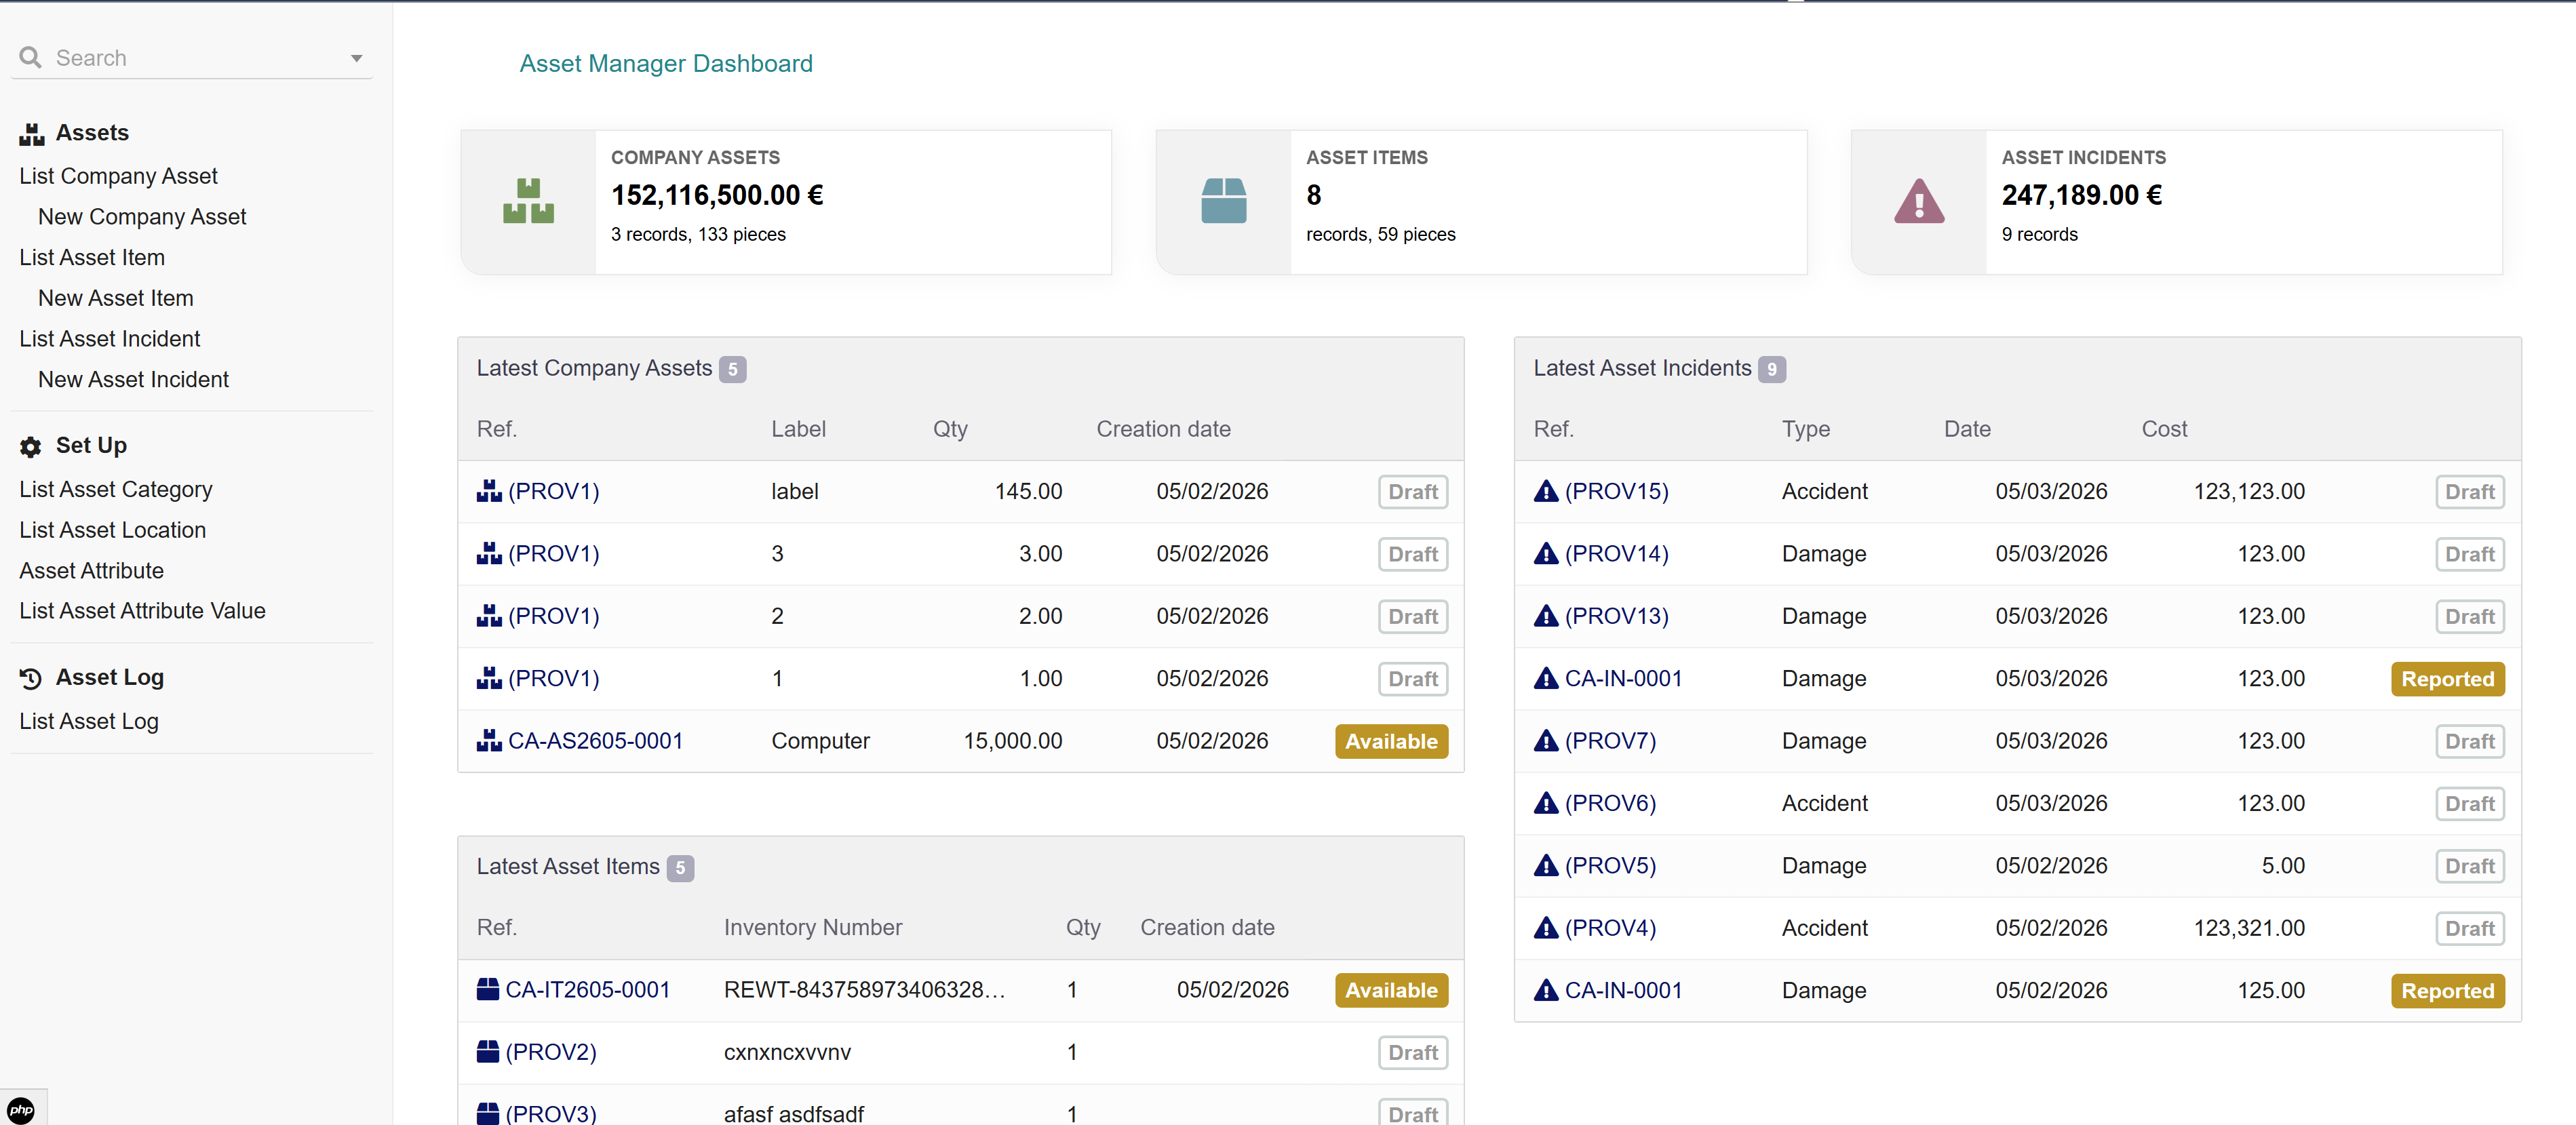Open the (PROV15) incident link
This screenshot has width=2576, height=1125.
pos(1616,492)
